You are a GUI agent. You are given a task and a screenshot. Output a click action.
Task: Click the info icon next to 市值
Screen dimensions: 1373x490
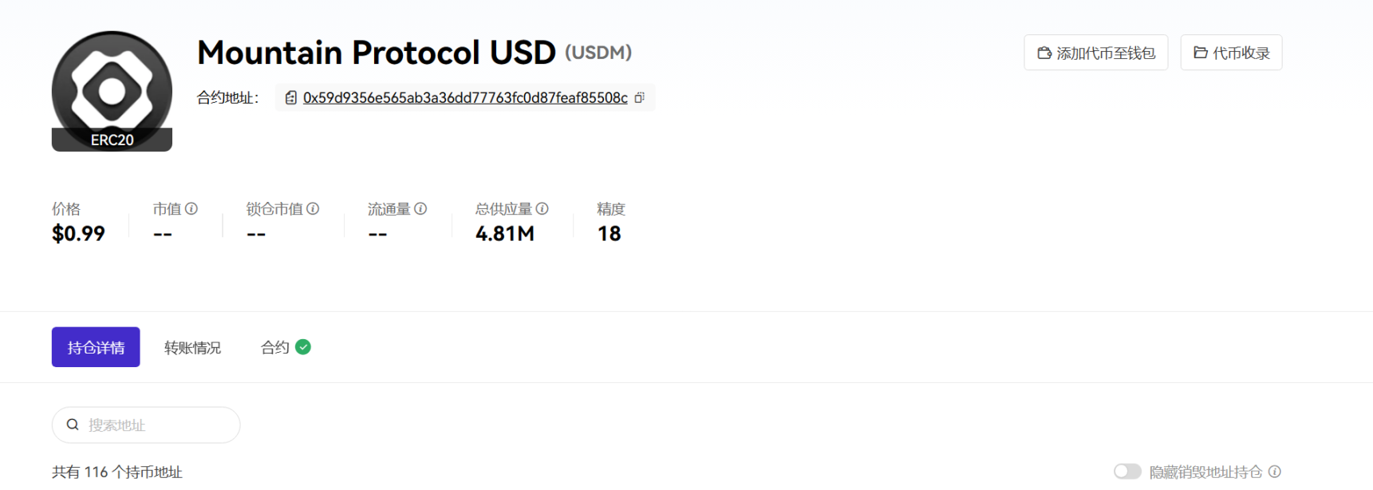(x=191, y=208)
